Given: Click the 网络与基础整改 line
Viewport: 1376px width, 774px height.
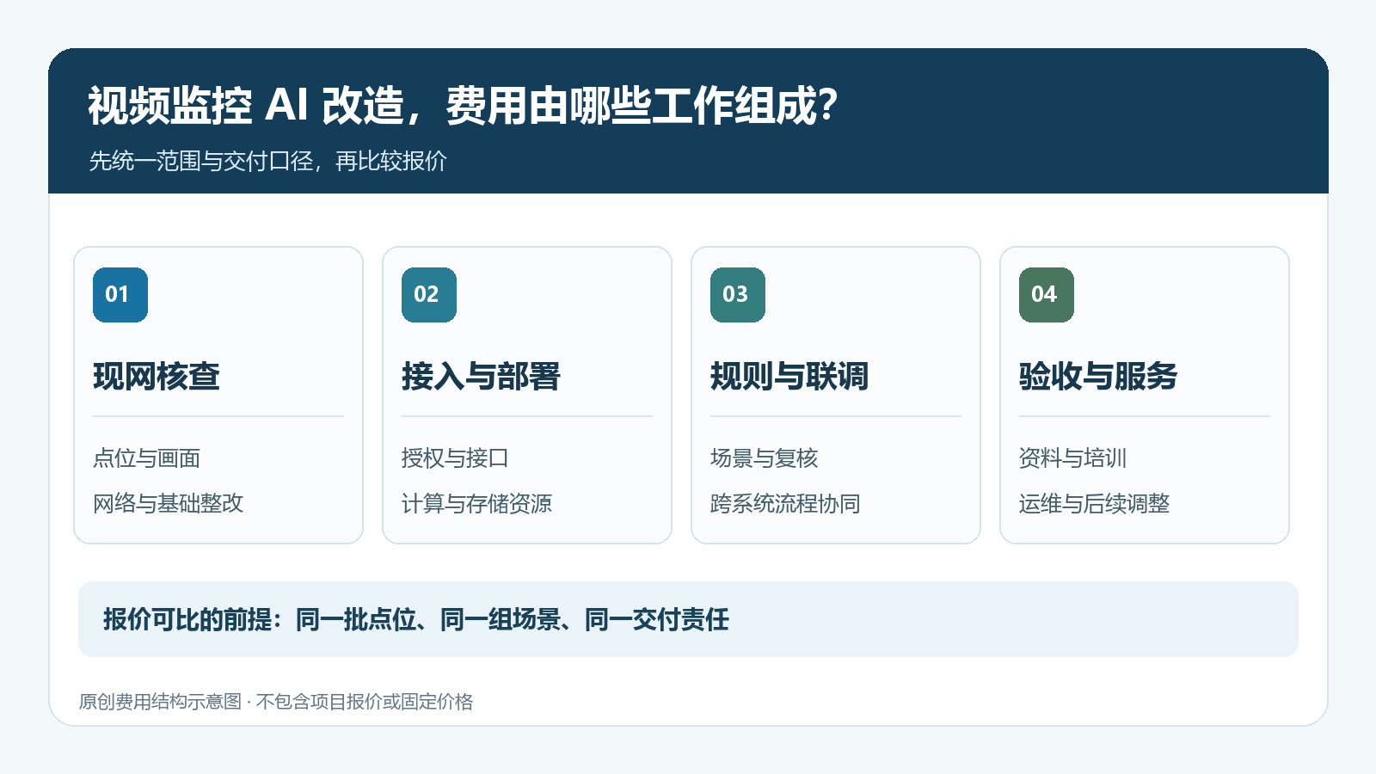Looking at the screenshot, I should click(169, 503).
